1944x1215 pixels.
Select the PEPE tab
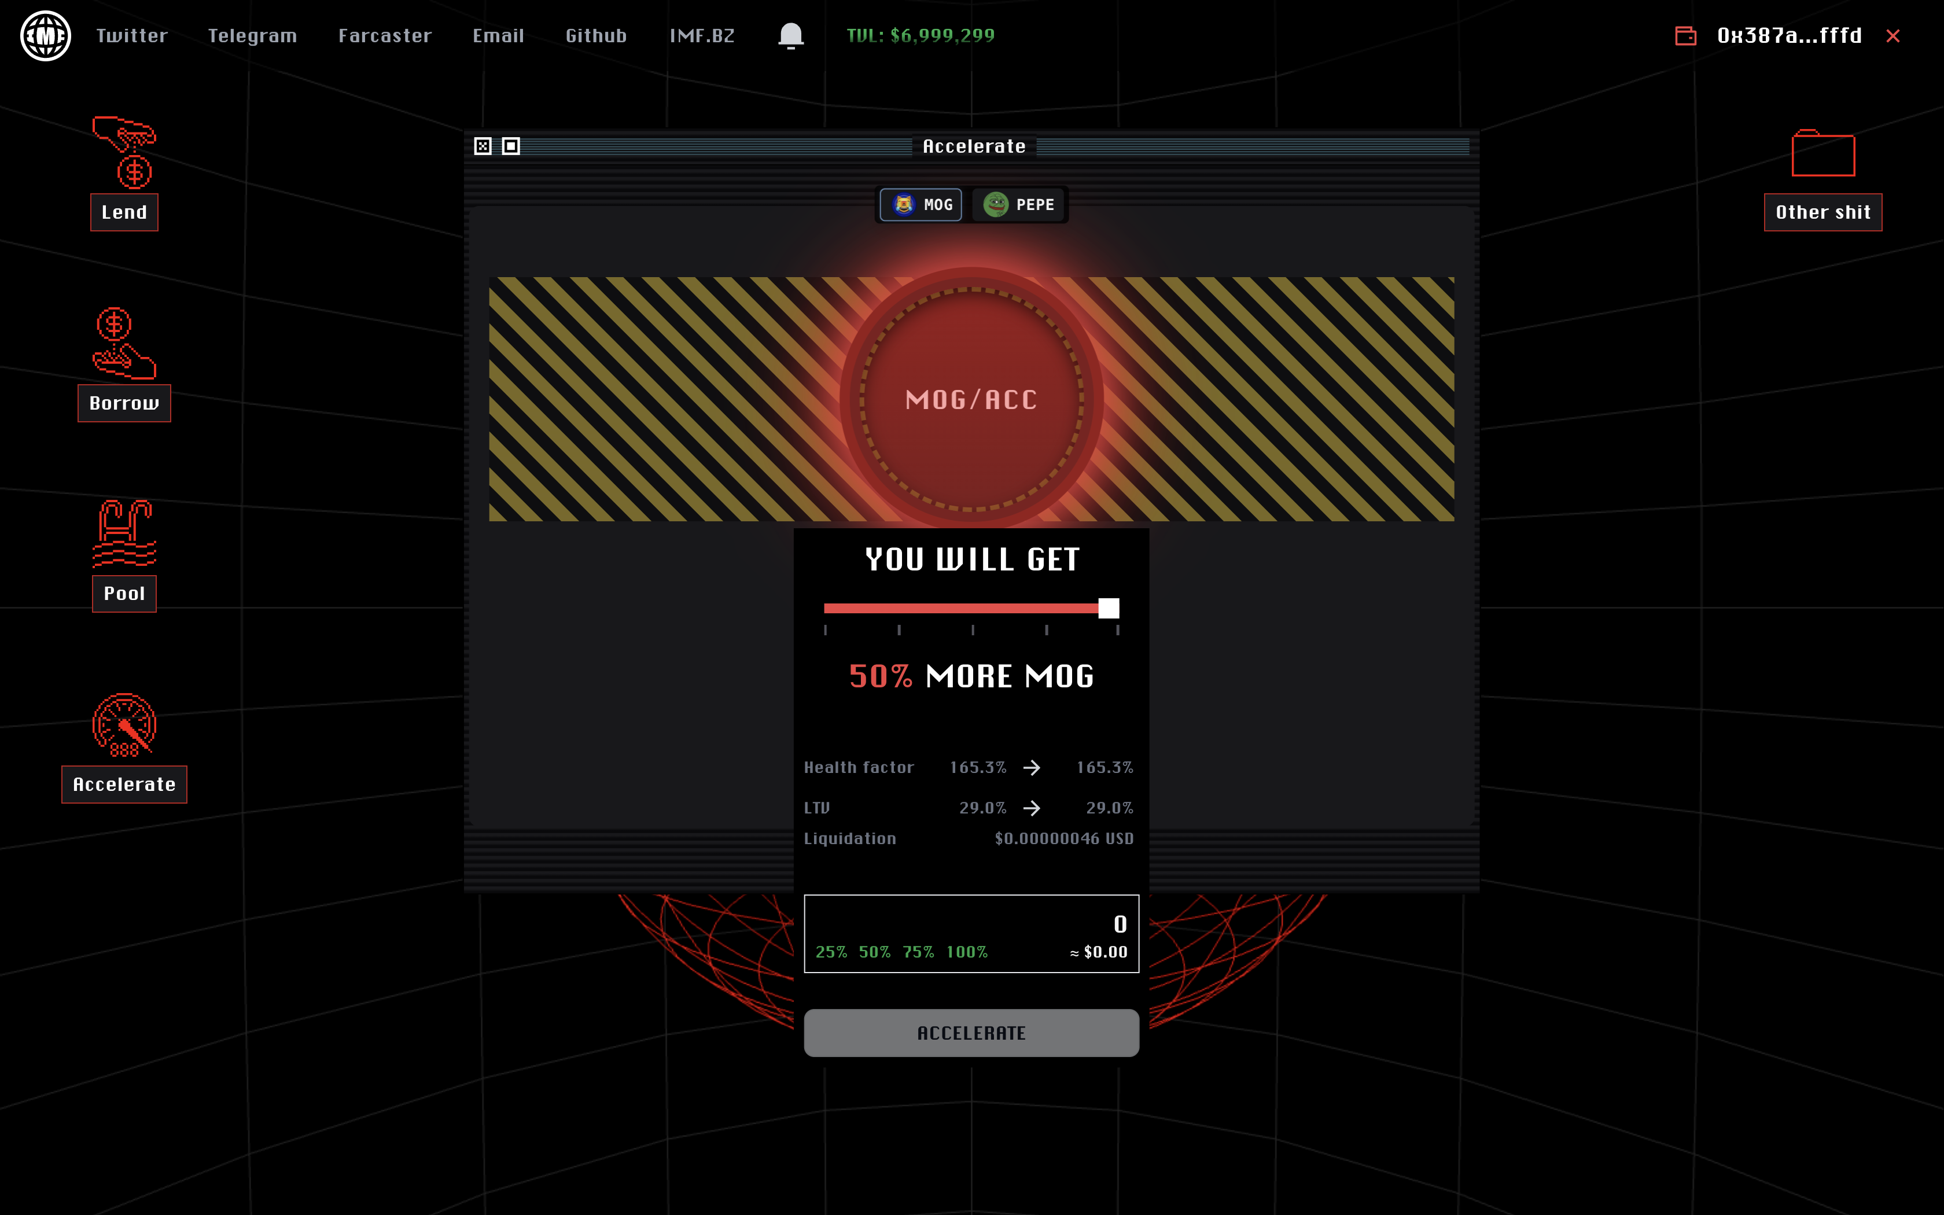[1019, 205]
